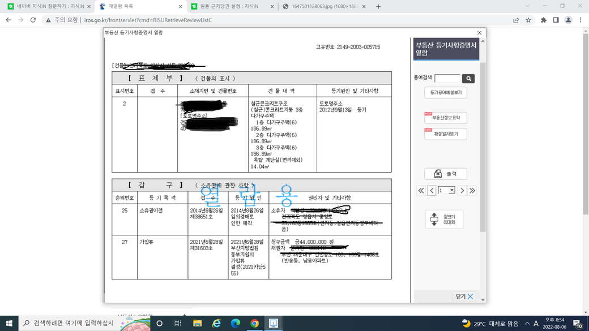Image resolution: width=589 pixels, height=331 pixels.
Task: Go to the previous page with single arrow
Action: [432, 191]
